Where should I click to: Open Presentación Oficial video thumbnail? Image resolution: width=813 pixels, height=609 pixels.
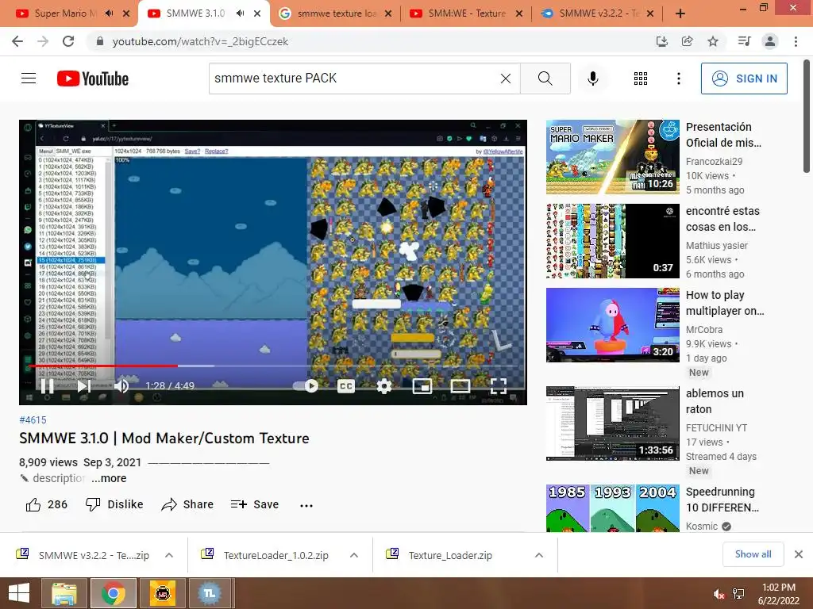pos(612,157)
